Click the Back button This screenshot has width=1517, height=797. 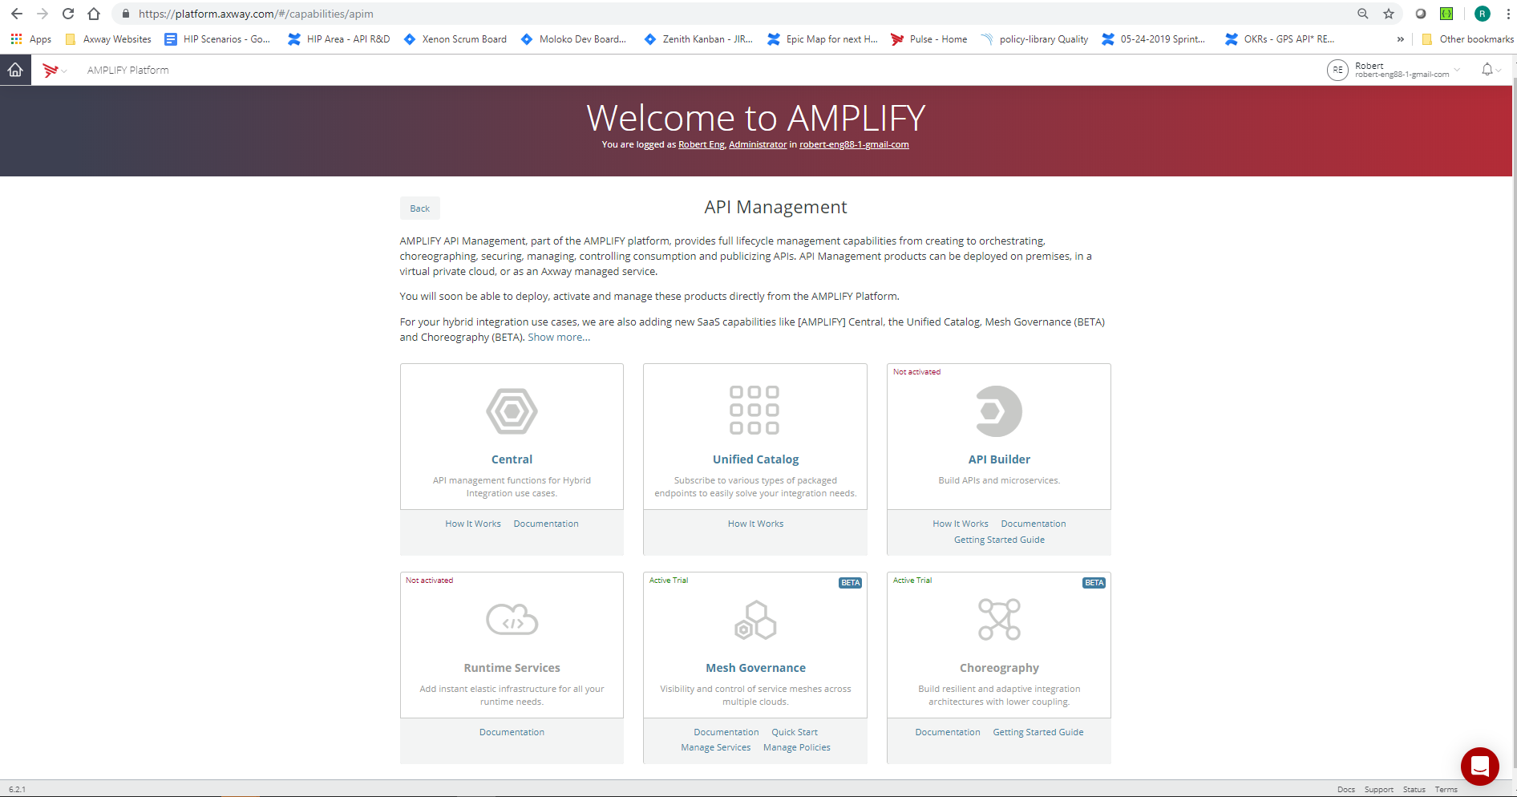tap(420, 208)
